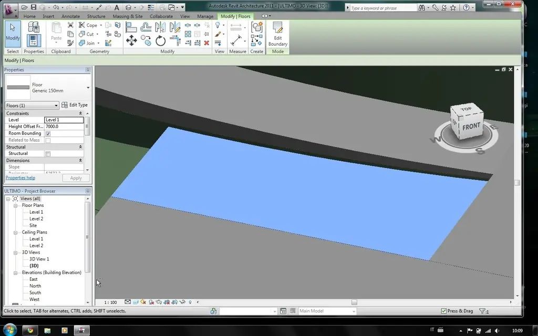Click the Cut to Clipboard scissors icon
This screenshot has width=538, height=336.
(x=70, y=25)
